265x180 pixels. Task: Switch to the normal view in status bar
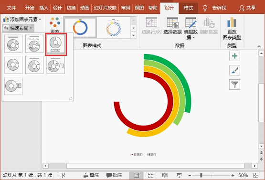(136, 175)
